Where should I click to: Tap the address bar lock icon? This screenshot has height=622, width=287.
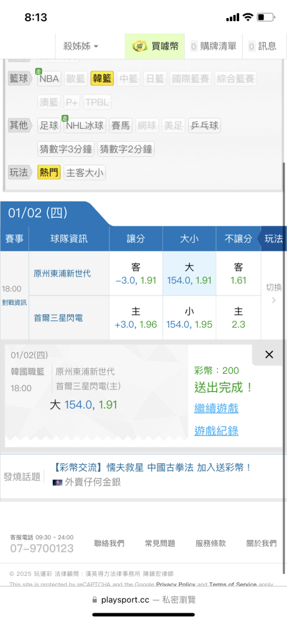[94, 600]
